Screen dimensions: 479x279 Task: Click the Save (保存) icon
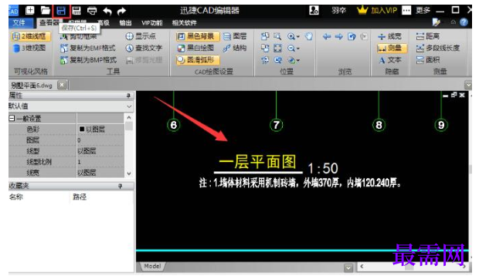click(x=61, y=11)
